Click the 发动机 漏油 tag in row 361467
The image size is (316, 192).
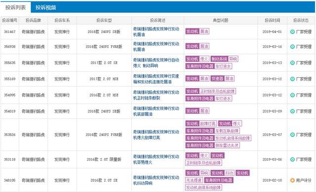pos(197,32)
